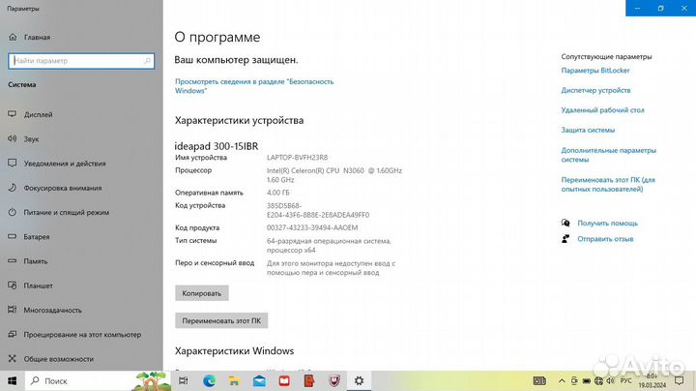Image resolution: width=696 pixels, height=391 pixels.
Task: Click the network globe tray icon
Action: click(x=598, y=380)
